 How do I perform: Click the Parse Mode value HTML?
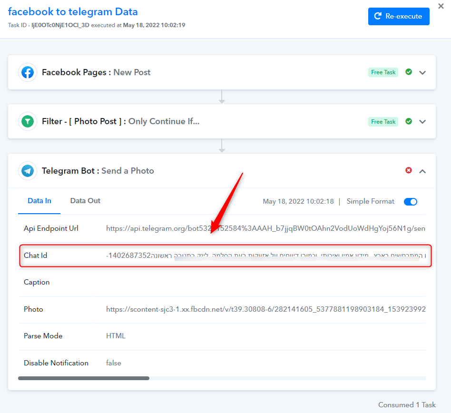click(116, 336)
